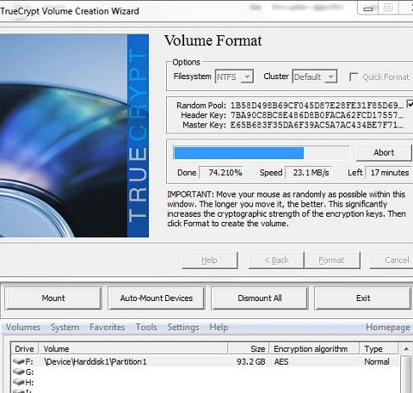
Task: Open the Cluster Default dropdown
Action: (314, 77)
